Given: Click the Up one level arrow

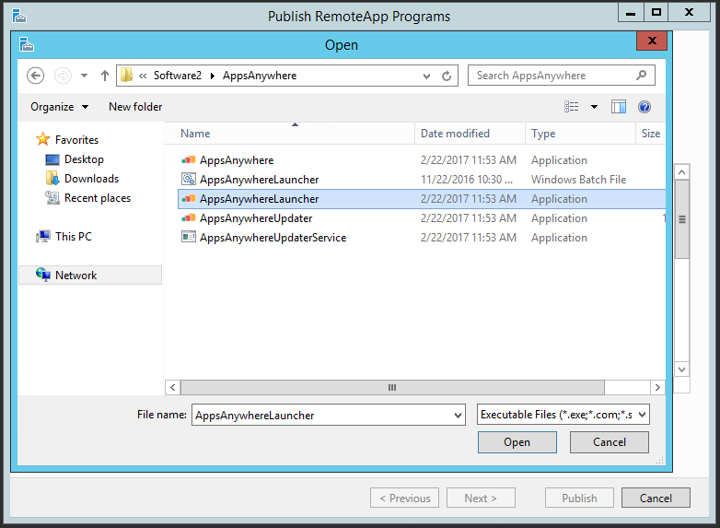Looking at the screenshot, I should [x=104, y=76].
